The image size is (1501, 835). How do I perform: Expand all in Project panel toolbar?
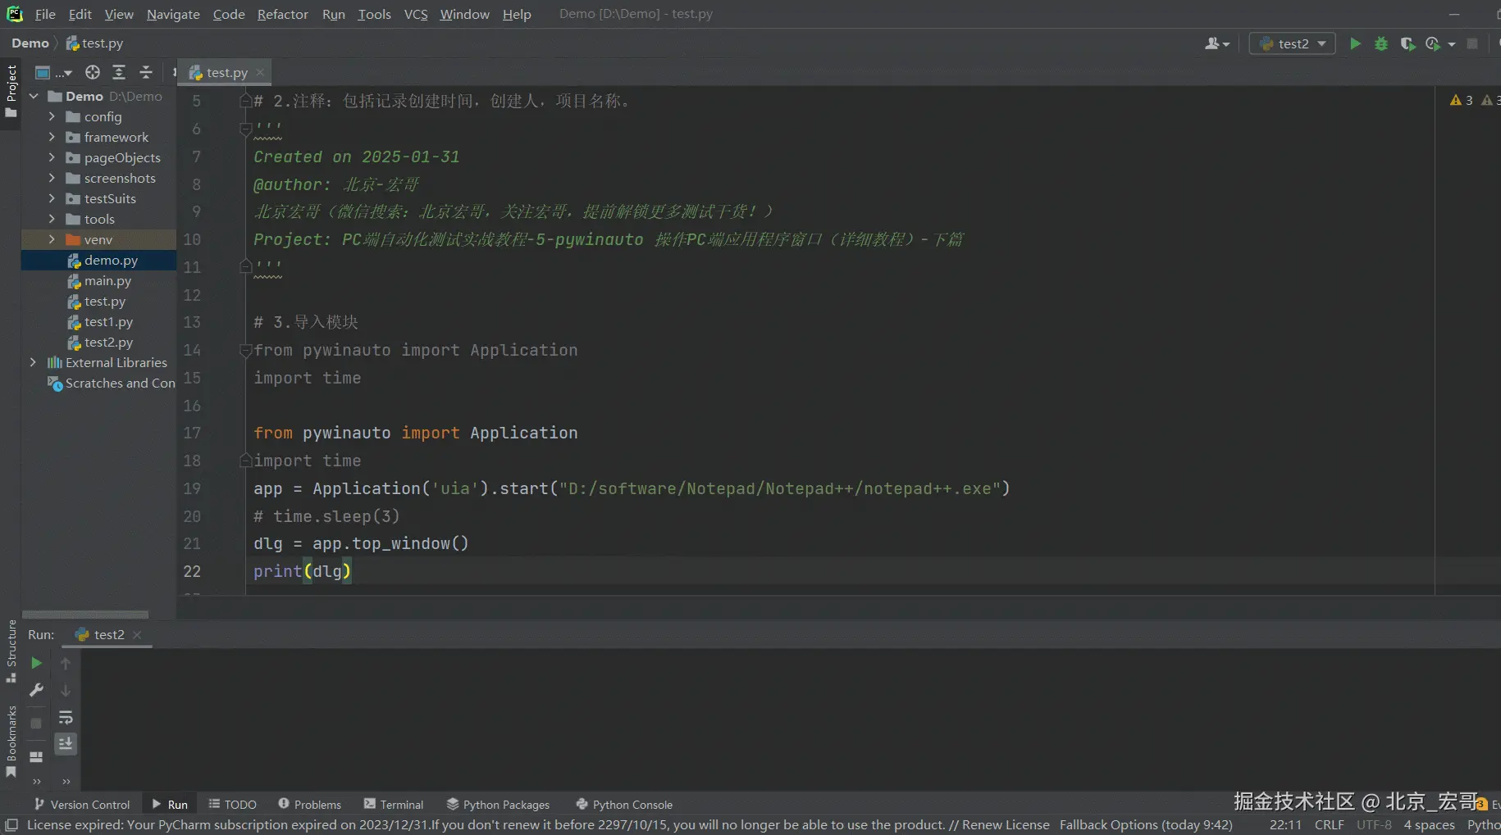point(119,72)
